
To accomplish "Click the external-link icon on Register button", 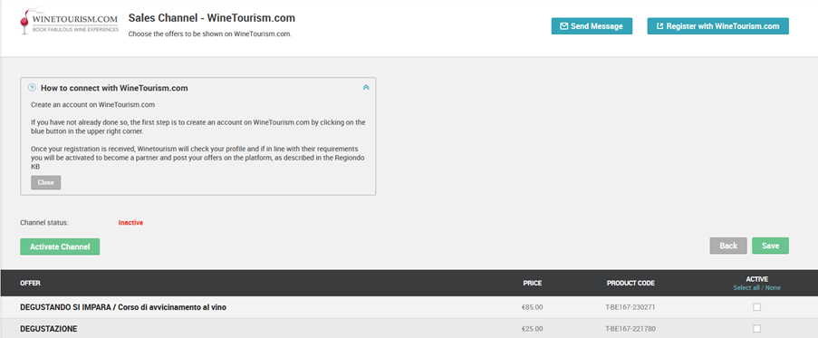I will click(x=660, y=26).
